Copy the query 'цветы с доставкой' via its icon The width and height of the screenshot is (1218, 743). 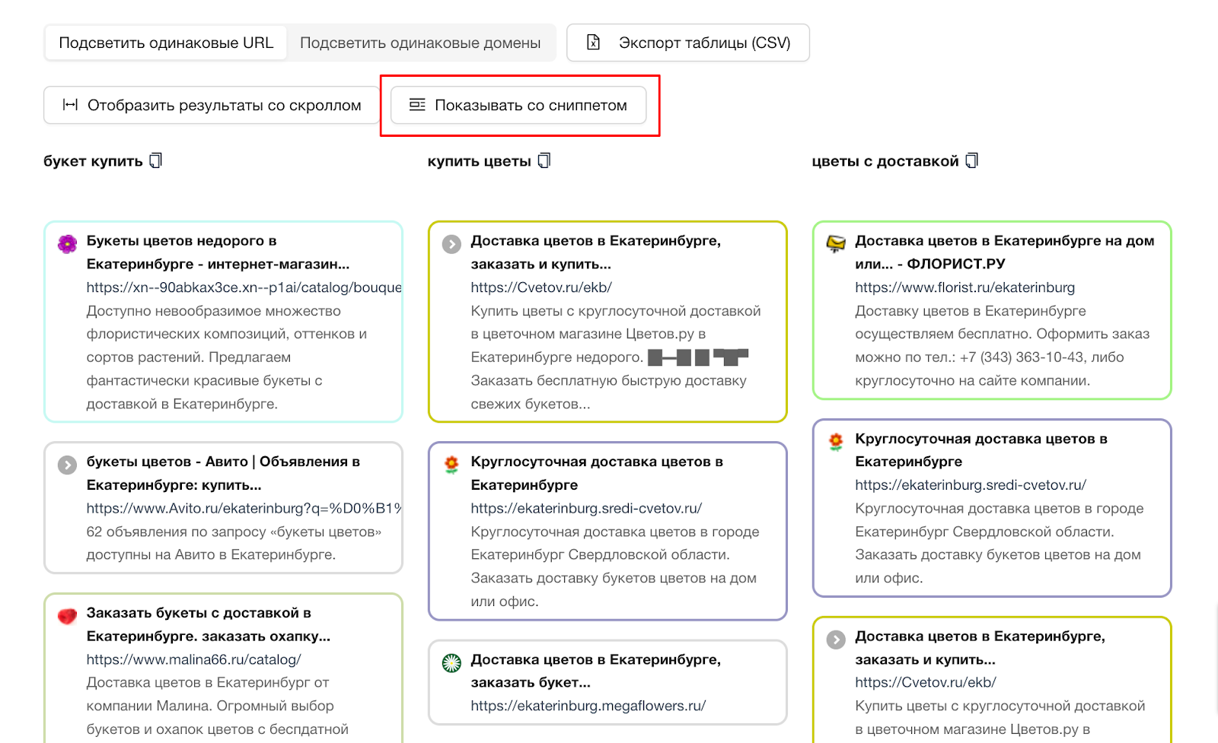[x=972, y=160]
